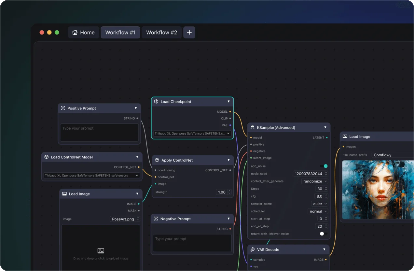Open the sampler_name euler dropdown
414x271 pixels.
320,204
